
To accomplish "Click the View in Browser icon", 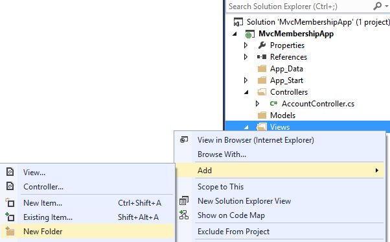I will click(x=184, y=139).
